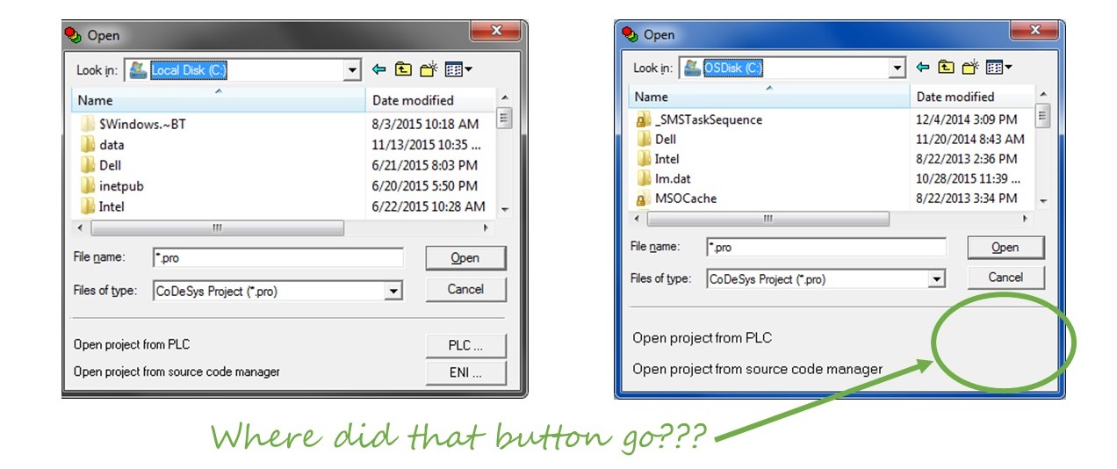Open View menu icon in left dialog

point(458,69)
